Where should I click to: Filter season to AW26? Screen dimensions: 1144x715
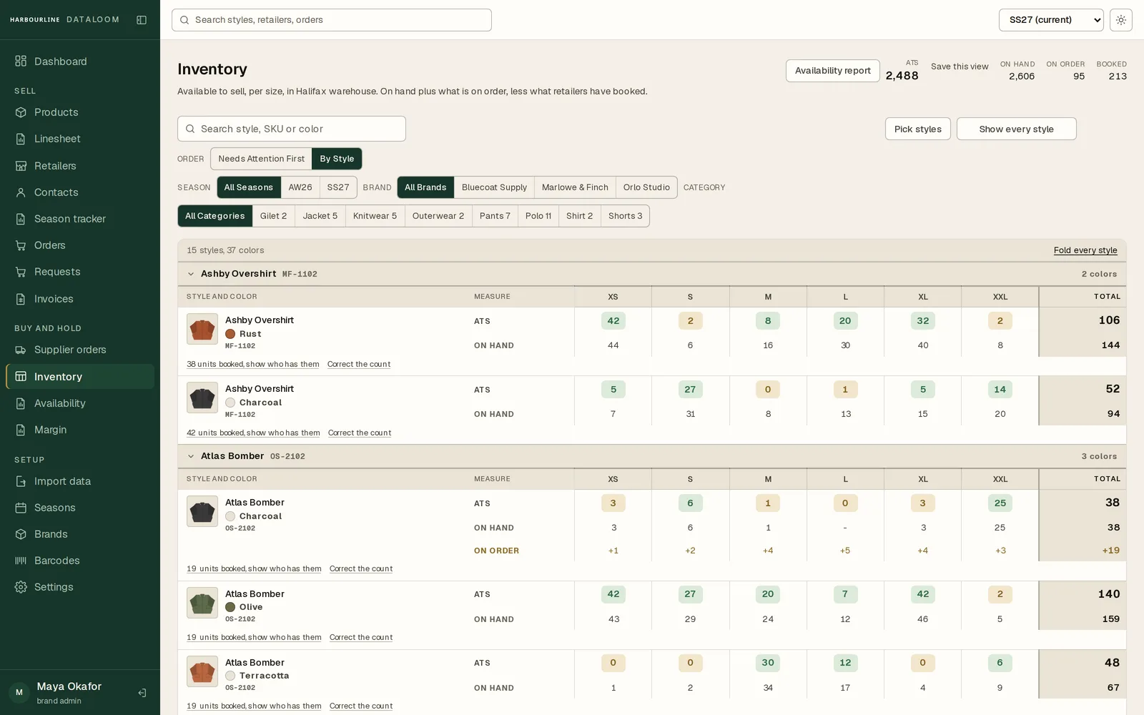tap(300, 187)
